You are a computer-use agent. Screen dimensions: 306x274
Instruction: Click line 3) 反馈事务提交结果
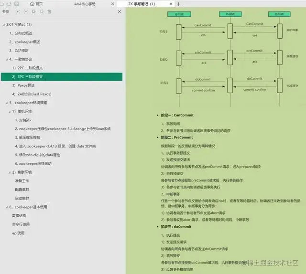coord(177,270)
